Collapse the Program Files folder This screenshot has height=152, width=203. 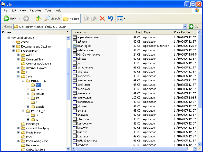[x=13, y=51]
